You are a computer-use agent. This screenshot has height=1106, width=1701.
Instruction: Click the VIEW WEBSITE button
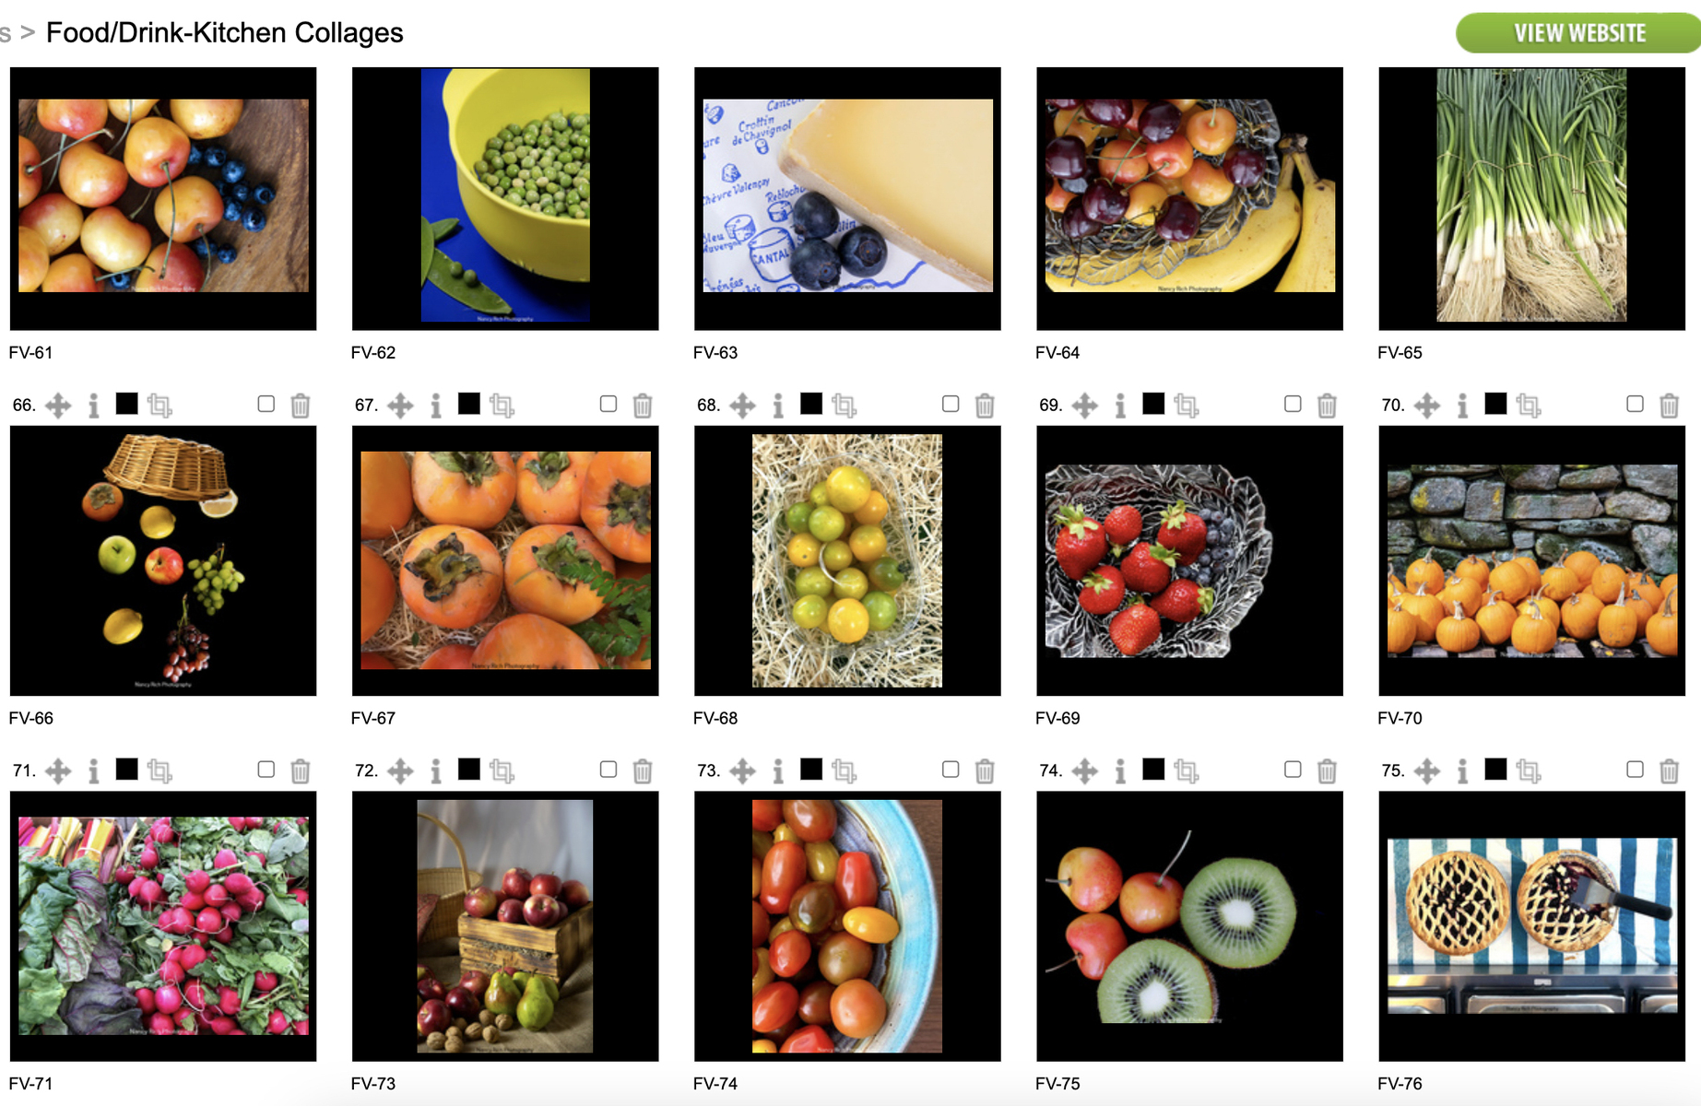(x=1578, y=33)
